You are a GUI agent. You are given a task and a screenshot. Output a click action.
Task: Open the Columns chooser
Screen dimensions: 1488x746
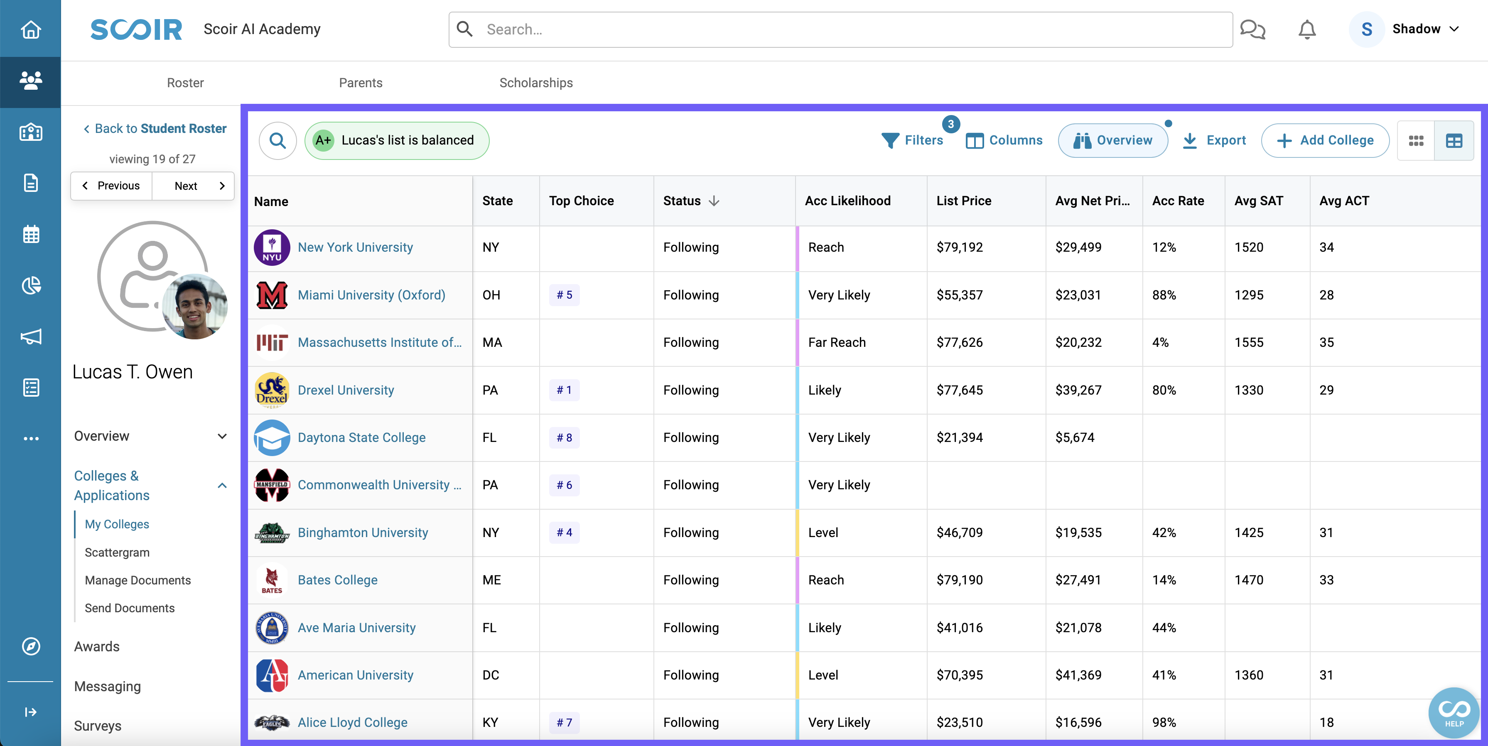tap(1004, 140)
